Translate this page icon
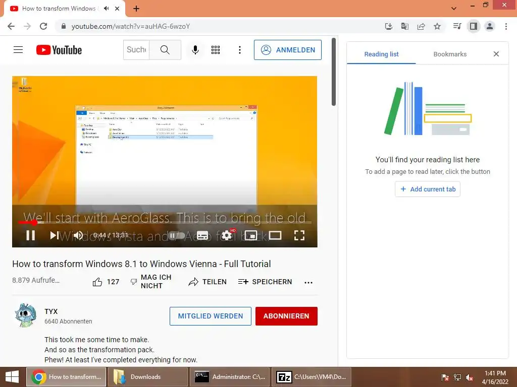 [x=405, y=26]
